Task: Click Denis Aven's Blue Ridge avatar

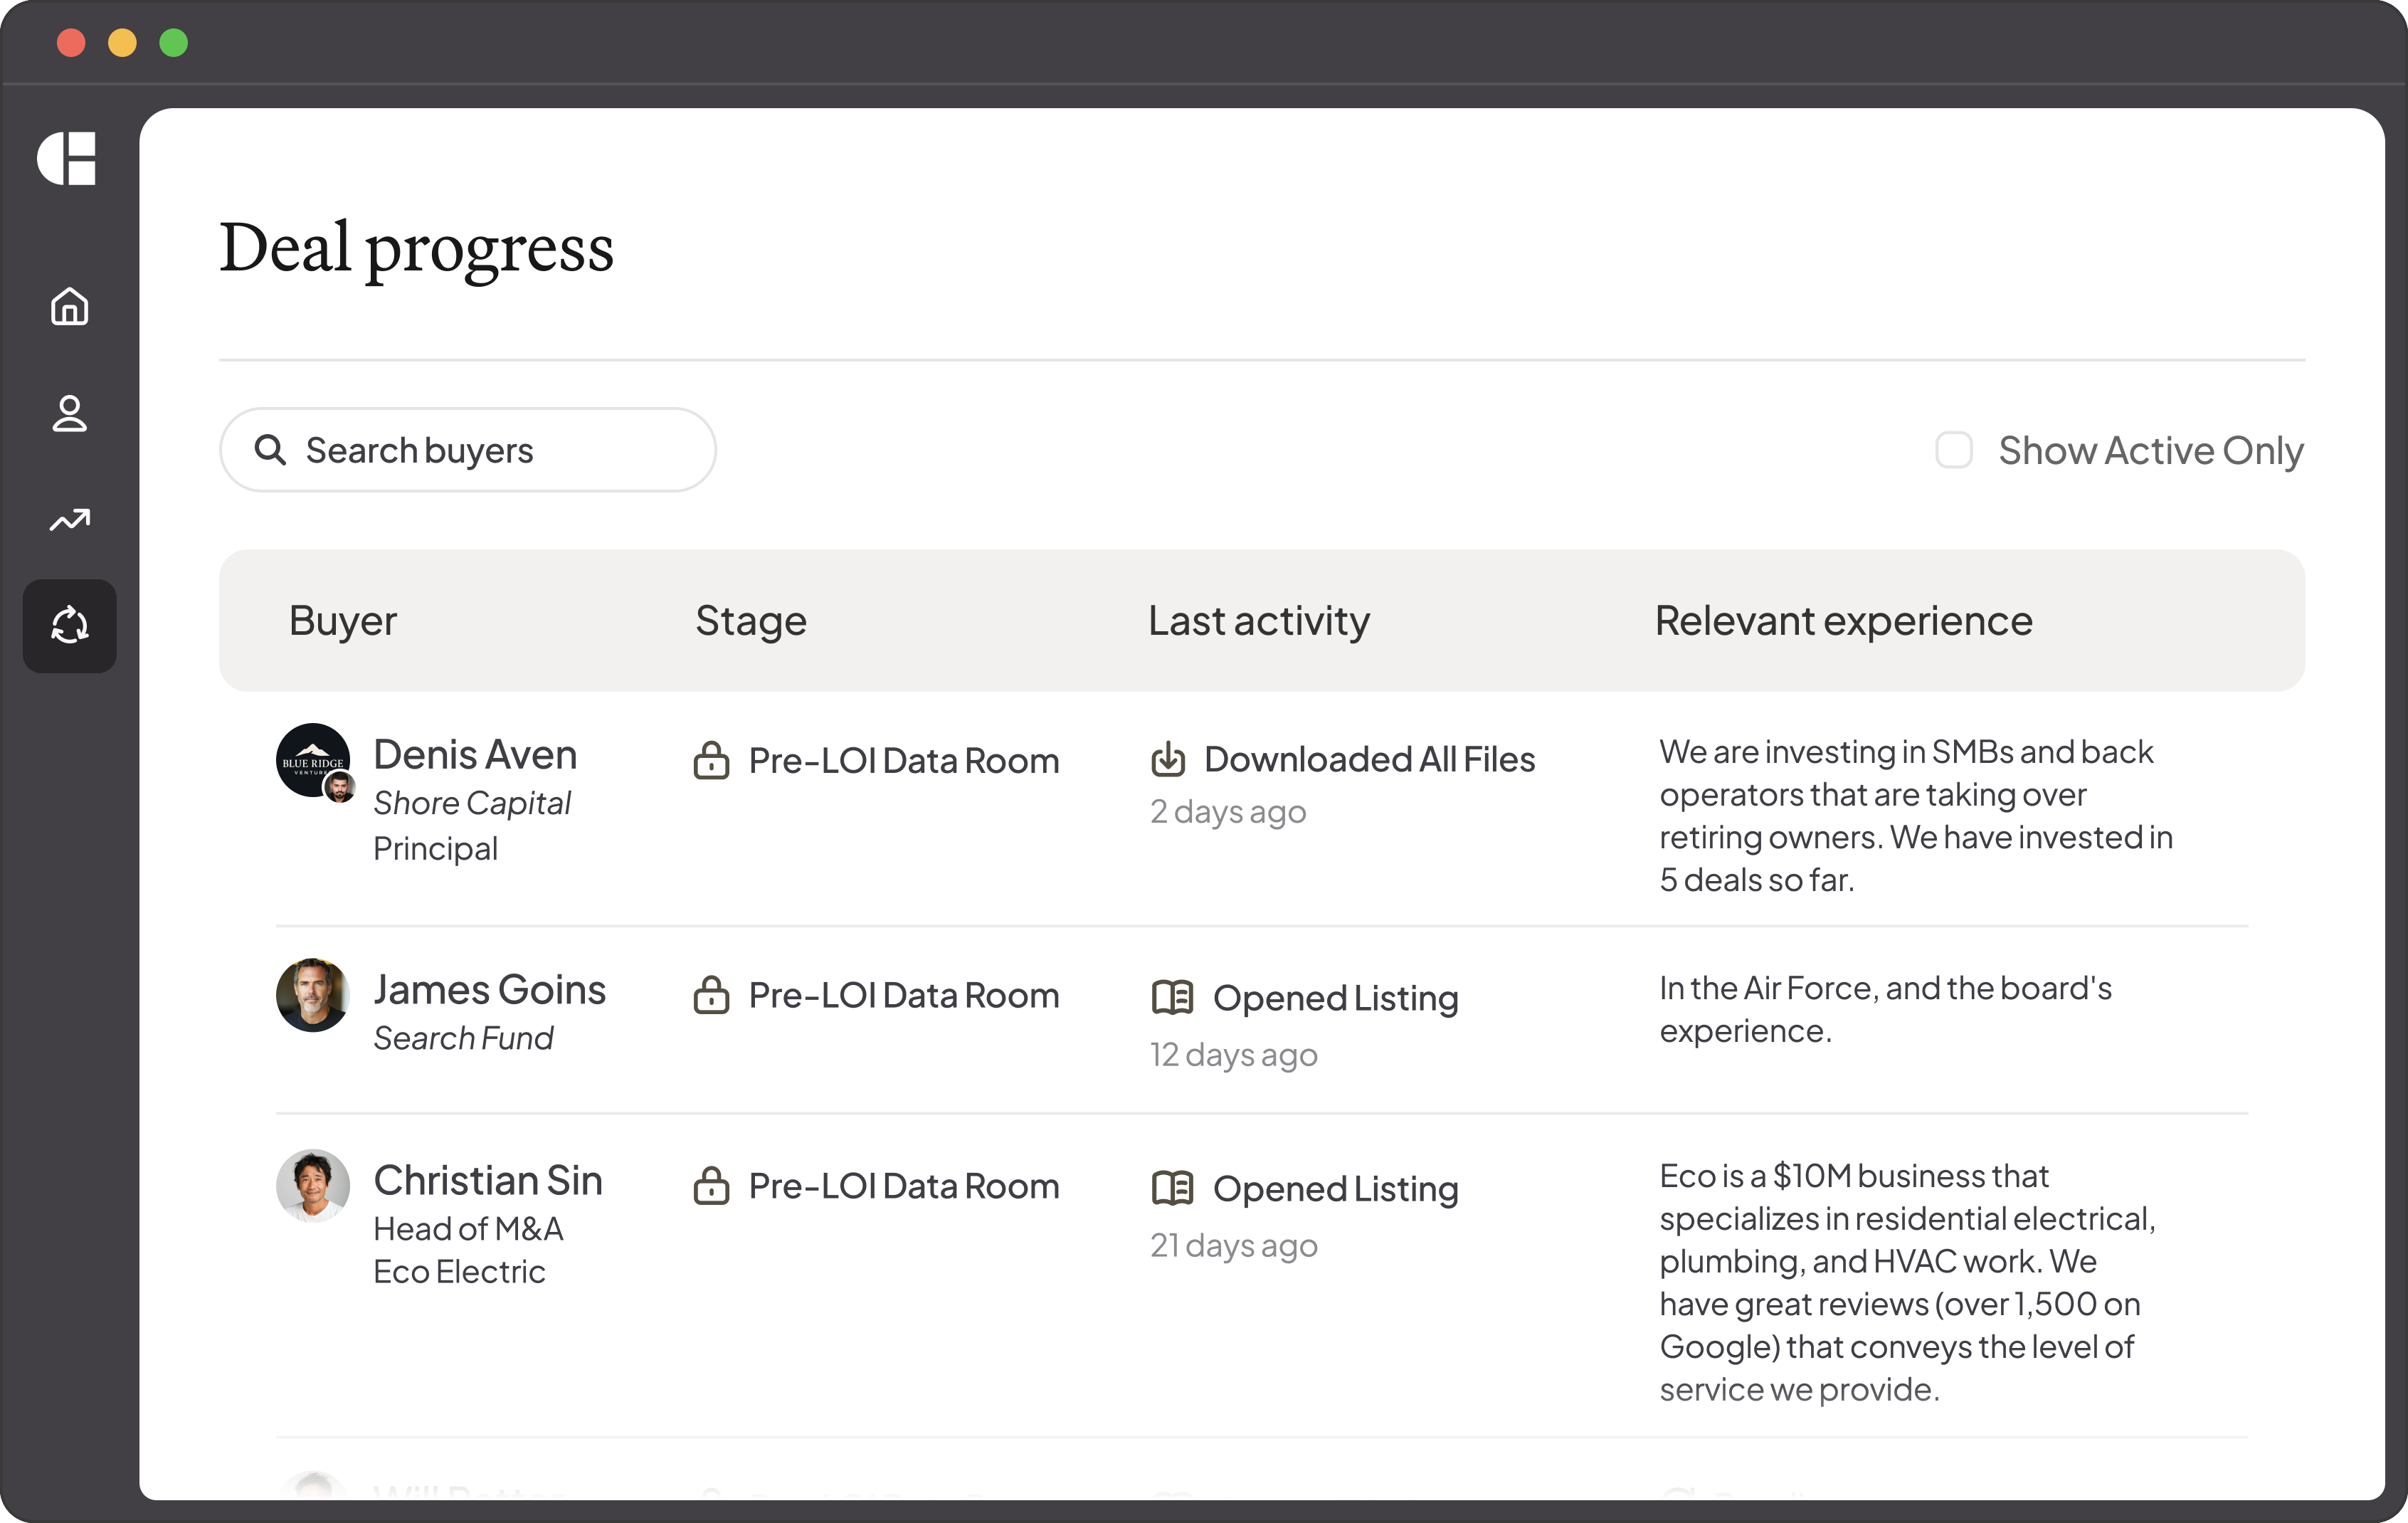Action: (x=311, y=760)
